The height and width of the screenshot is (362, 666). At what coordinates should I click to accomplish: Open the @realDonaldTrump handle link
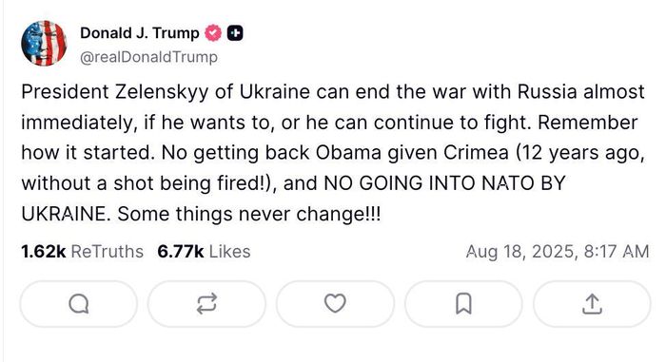[x=148, y=57]
